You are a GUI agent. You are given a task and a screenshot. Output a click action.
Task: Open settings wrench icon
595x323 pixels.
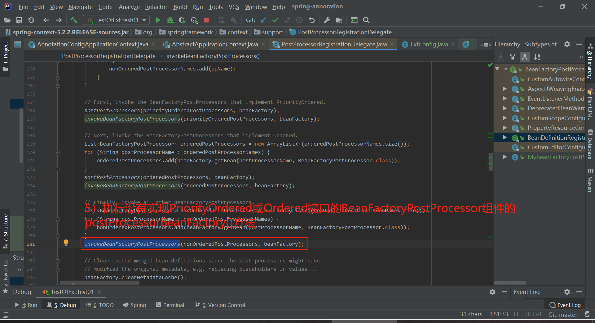(x=327, y=20)
